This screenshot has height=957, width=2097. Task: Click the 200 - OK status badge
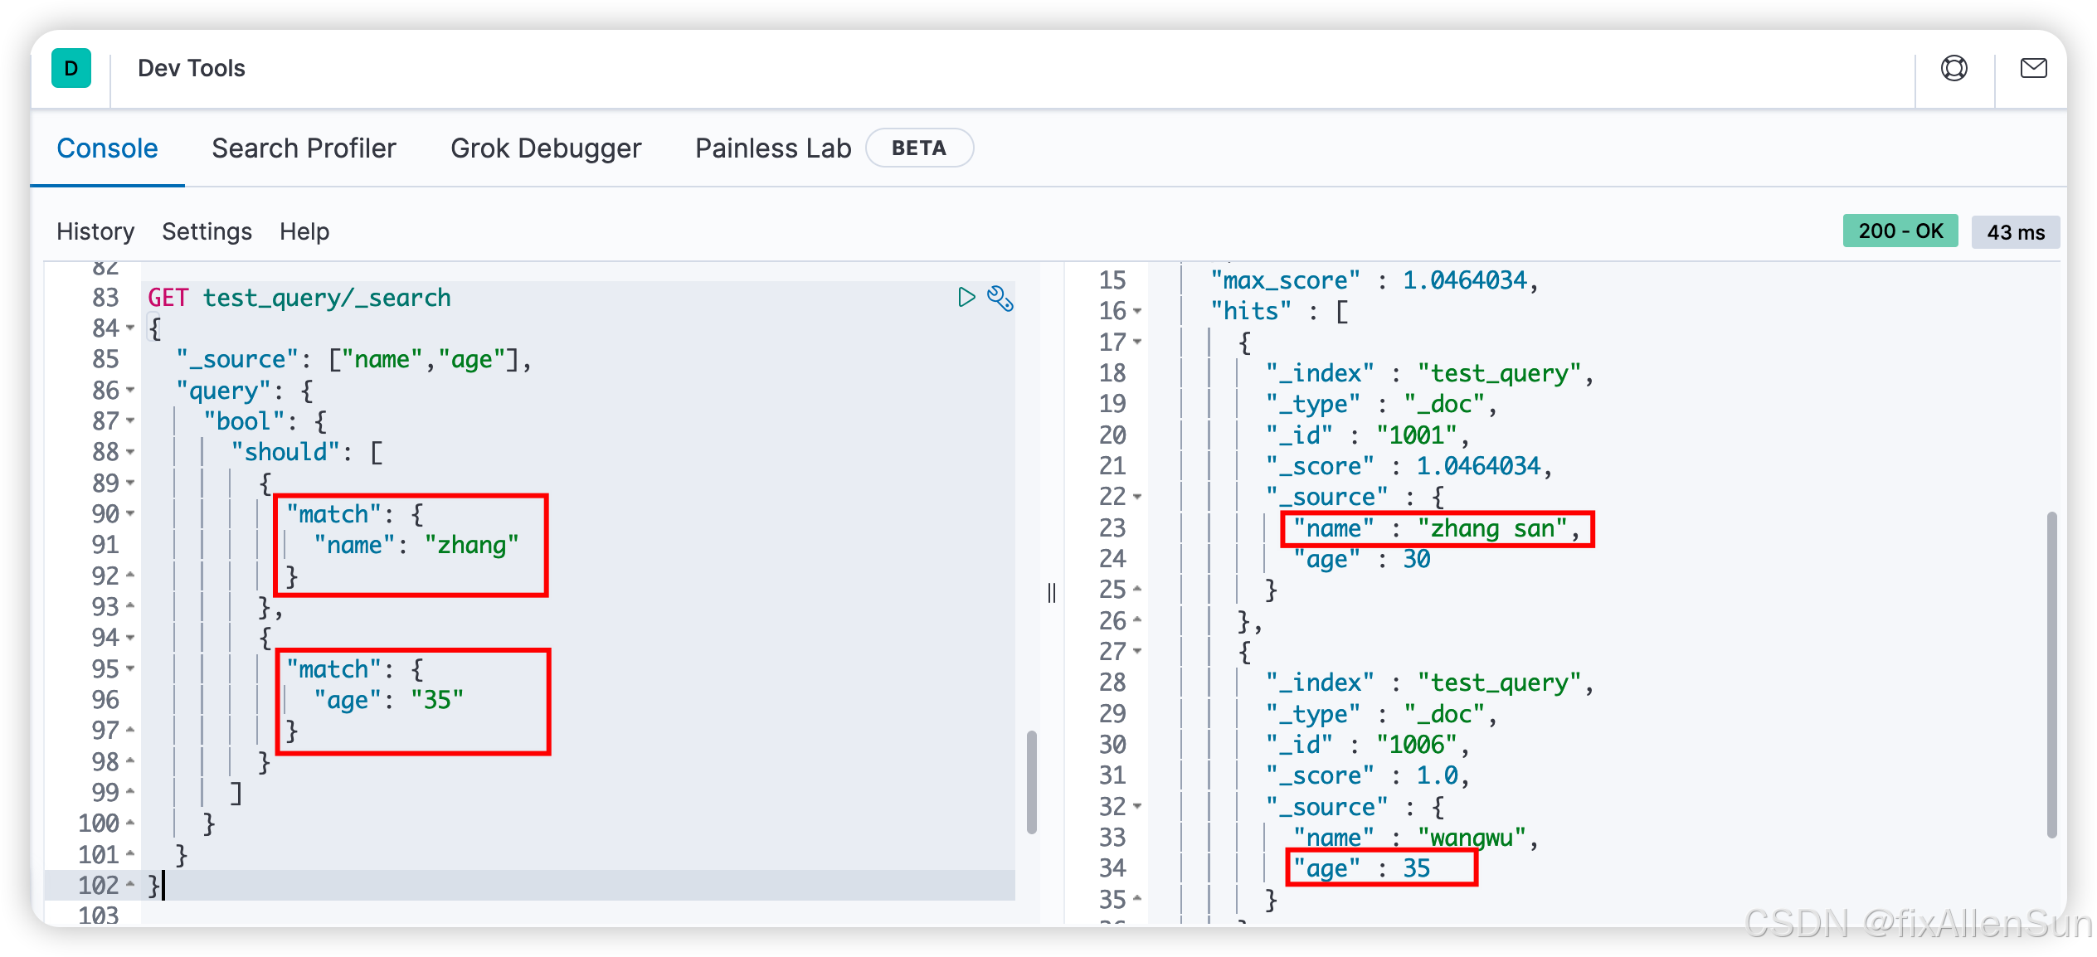click(x=1900, y=231)
